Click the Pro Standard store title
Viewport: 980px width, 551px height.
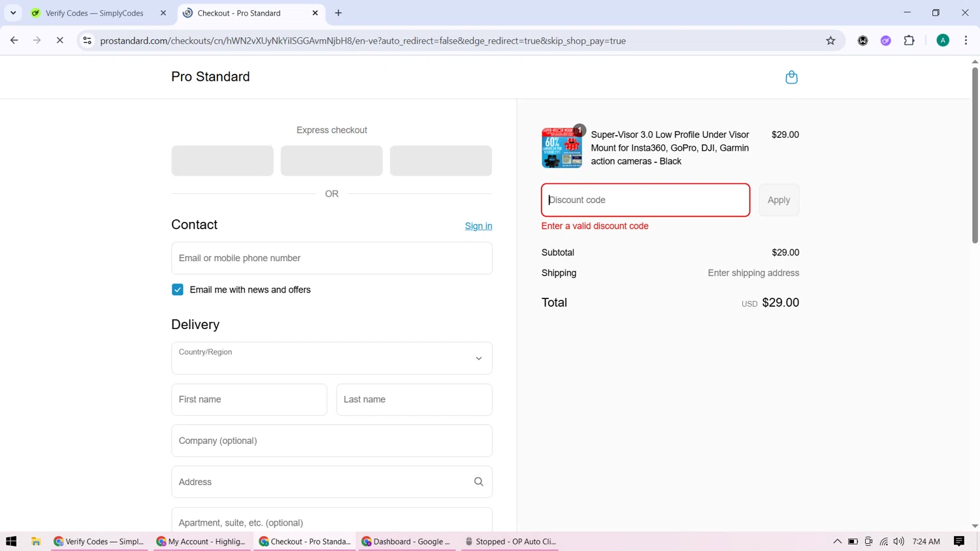click(x=210, y=77)
